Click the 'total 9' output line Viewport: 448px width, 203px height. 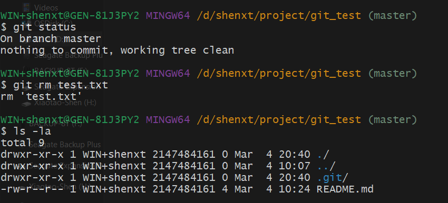(22, 143)
